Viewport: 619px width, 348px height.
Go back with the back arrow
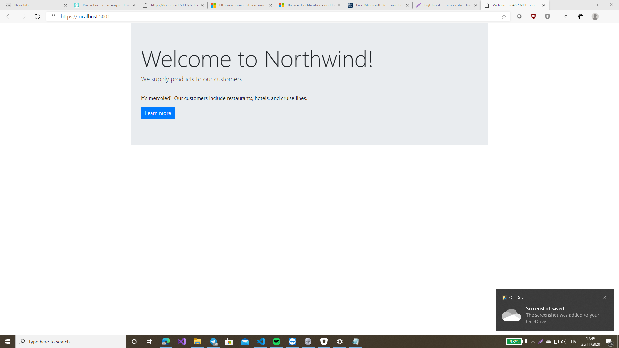[9, 16]
